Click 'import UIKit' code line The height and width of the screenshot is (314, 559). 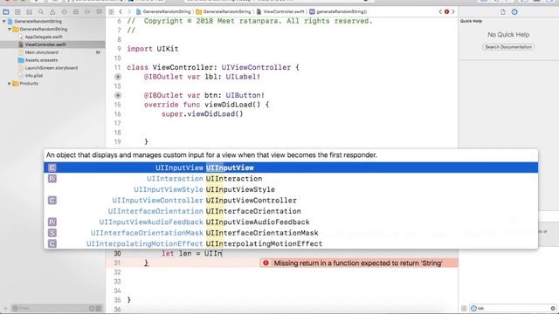click(153, 49)
